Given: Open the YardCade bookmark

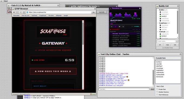Looking at the screenshot, I should (34, 15).
